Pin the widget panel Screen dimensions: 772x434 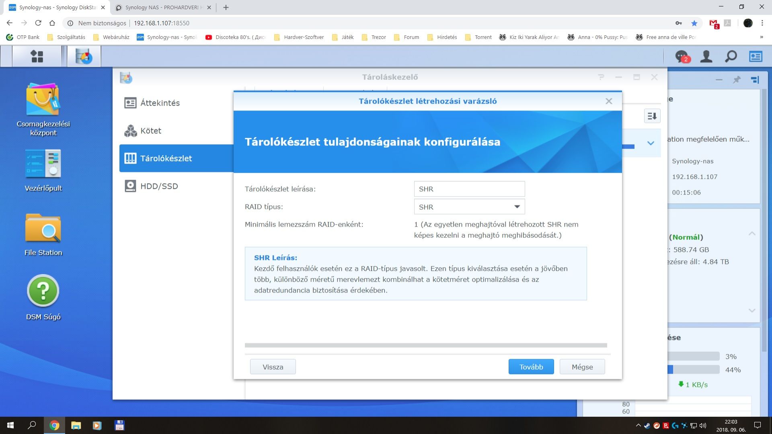pyautogui.click(x=737, y=80)
